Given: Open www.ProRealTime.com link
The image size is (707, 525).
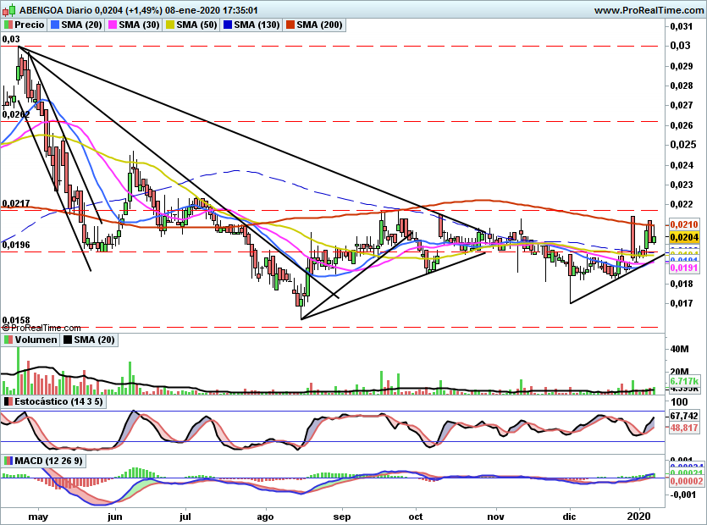Looking at the screenshot, I should click(x=649, y=9).
